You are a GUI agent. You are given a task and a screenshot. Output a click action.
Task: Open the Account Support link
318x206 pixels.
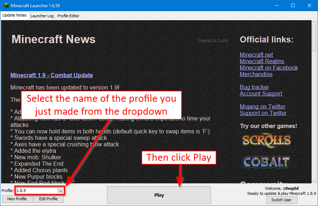(x=261, y=94)
